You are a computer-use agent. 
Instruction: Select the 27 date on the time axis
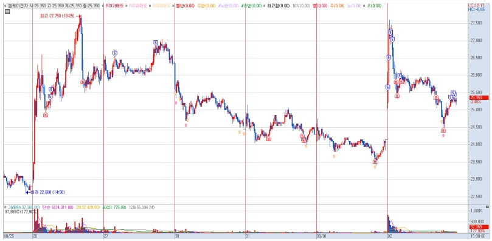click(x=106, y=236)
